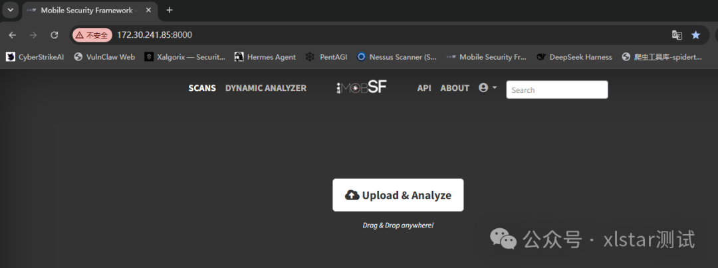Click the Upload & Analyze button
The width and height of the screenshot is (718, 268).
398,195
